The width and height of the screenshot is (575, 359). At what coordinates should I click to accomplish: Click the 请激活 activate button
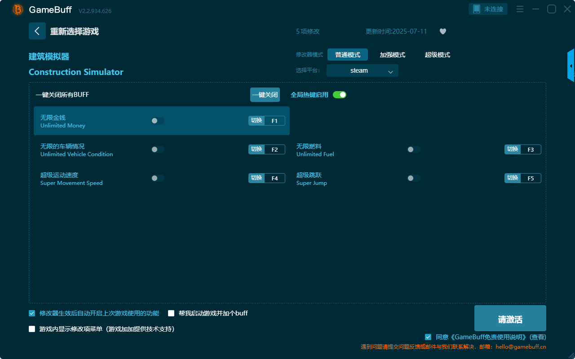point(510,318)
